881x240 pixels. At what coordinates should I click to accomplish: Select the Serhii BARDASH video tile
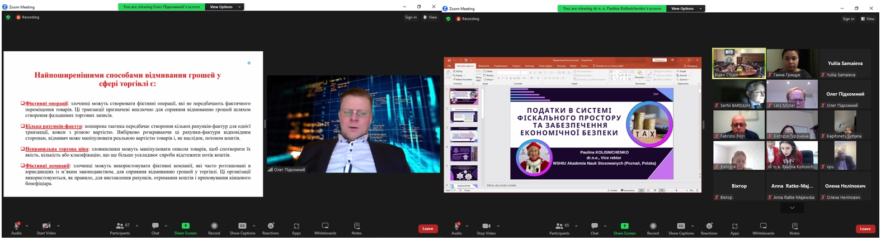tap(739, 94)
